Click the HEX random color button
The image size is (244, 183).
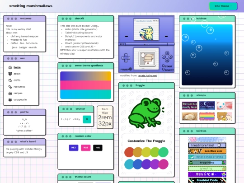[x=74, y=148]
